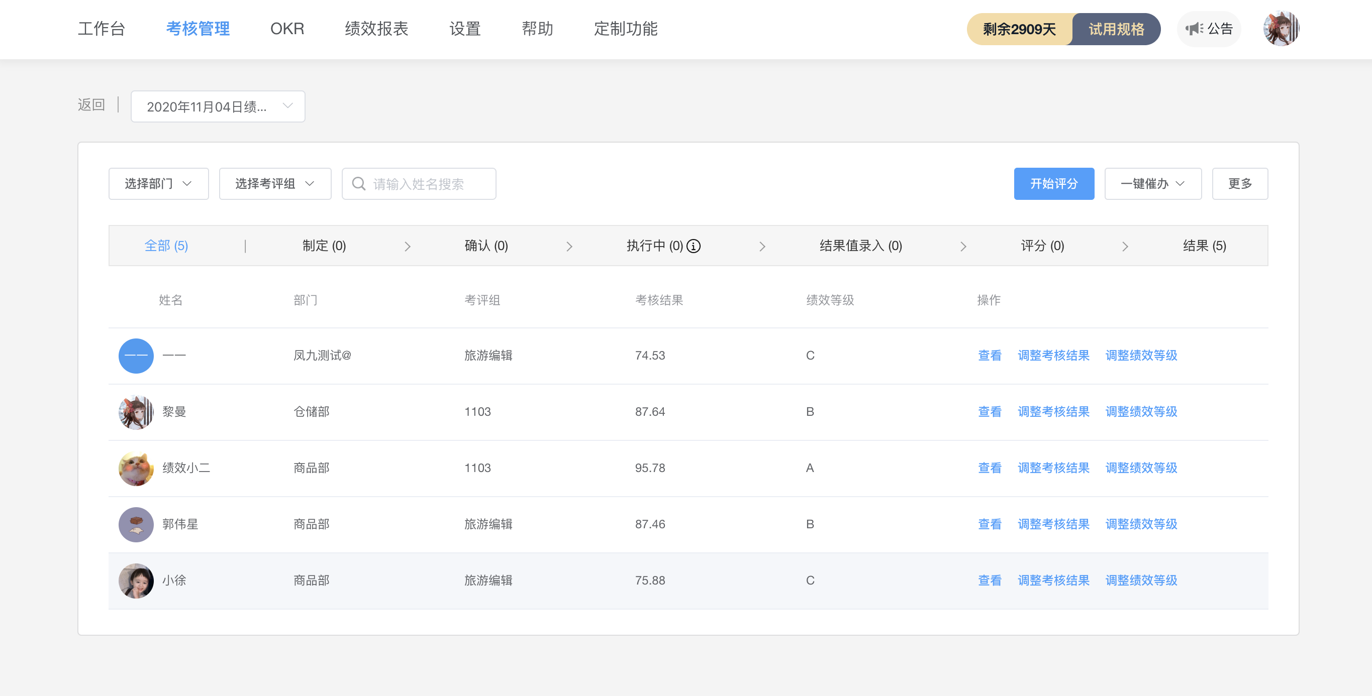This screenshot has width=1372, height=696.
Task: Click 调整绩效等级 for 黎曼
Action: point(1141,412)
